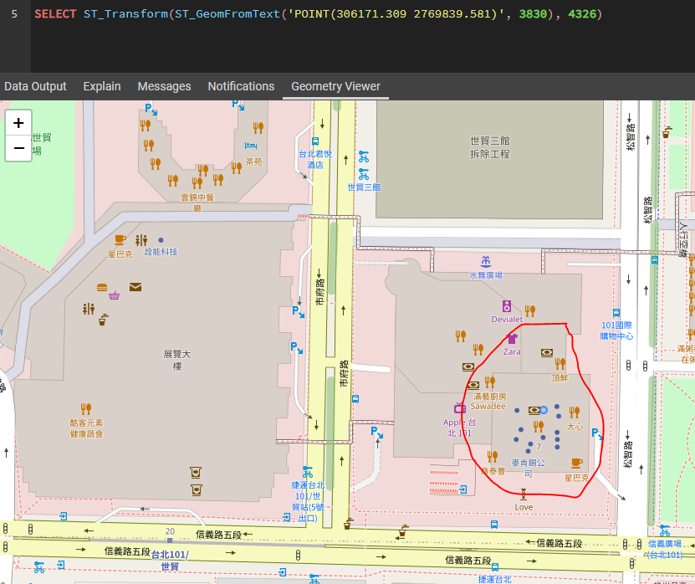
Task: Switch to the Data Output tab
Action: [35, 86]
